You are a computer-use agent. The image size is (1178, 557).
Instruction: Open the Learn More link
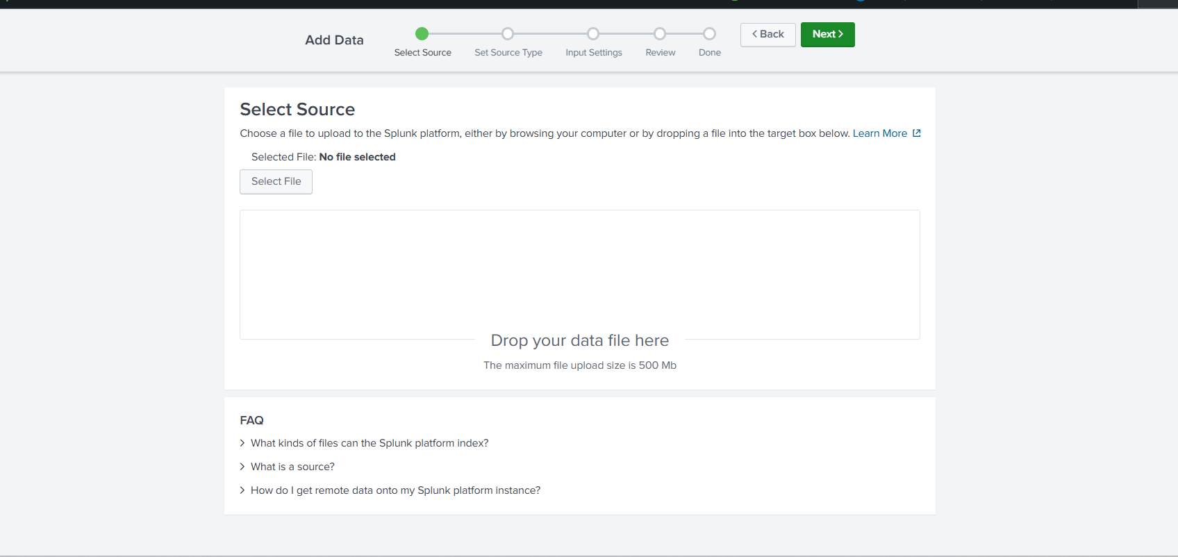(879, 133)
